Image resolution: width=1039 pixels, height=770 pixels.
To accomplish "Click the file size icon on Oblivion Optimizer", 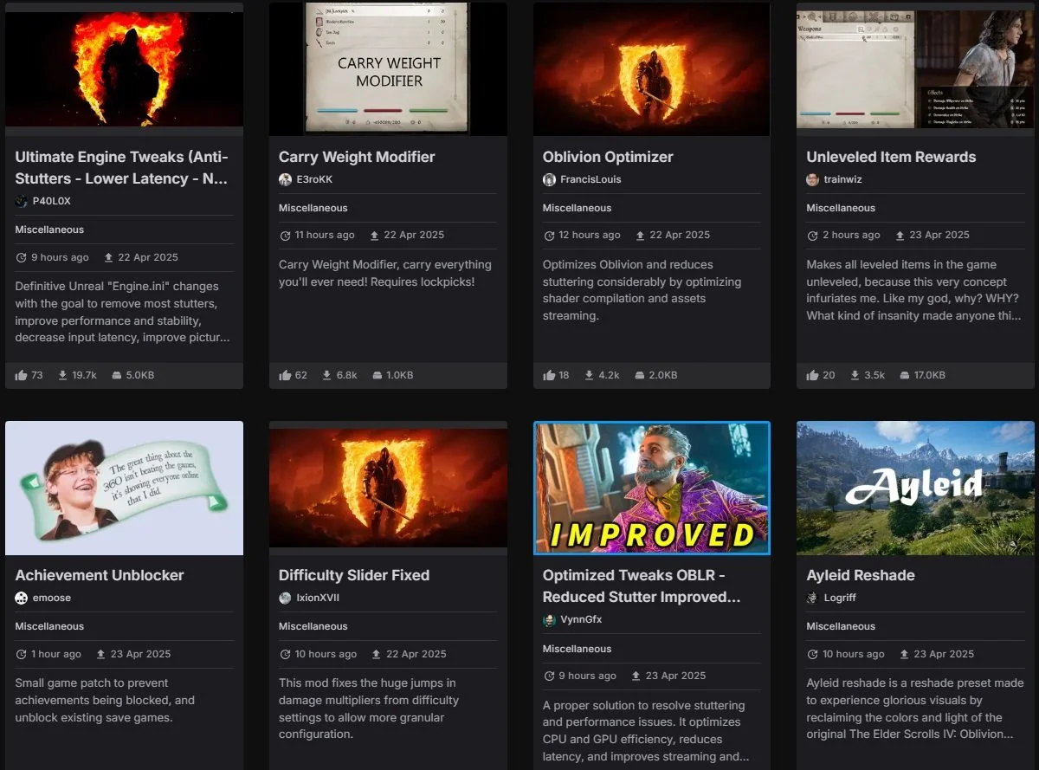I will [640, 375].
